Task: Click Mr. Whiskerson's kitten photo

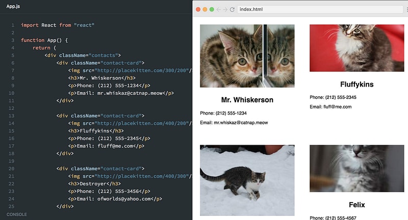Action: click(247, 56)
